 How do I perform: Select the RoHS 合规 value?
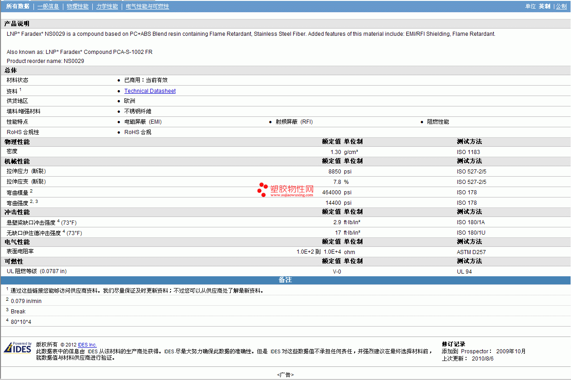coord(138,132)
